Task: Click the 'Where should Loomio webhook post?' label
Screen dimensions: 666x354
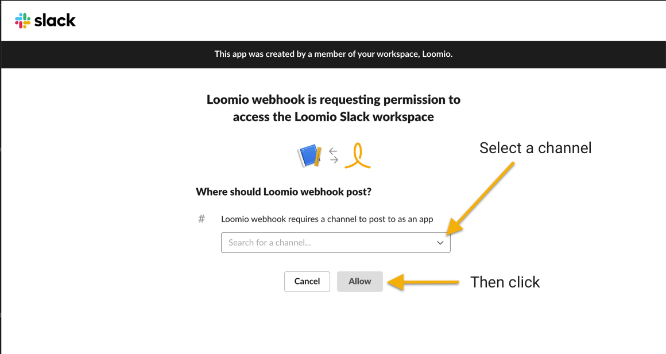Action: [x=284, y=192]
